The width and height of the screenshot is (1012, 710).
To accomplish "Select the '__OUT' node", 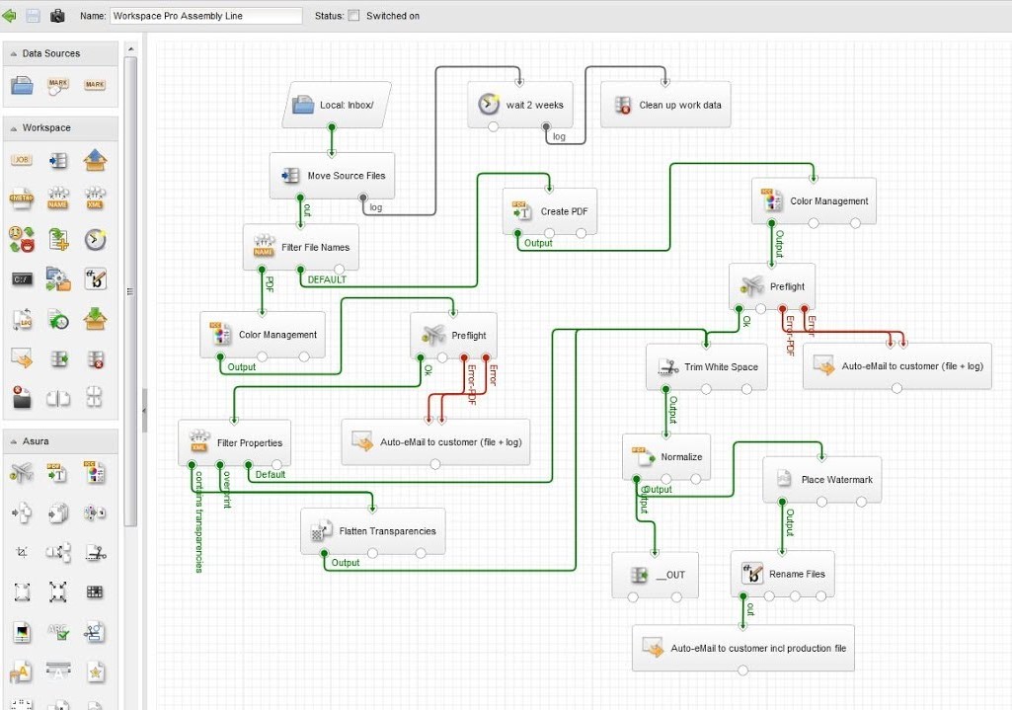I will tap(656, 575).
